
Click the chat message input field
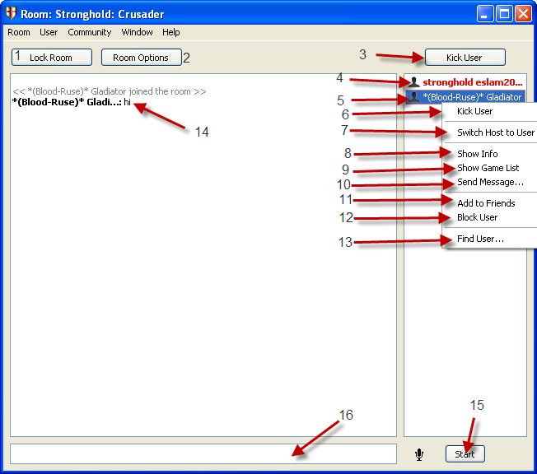[203, 453]
